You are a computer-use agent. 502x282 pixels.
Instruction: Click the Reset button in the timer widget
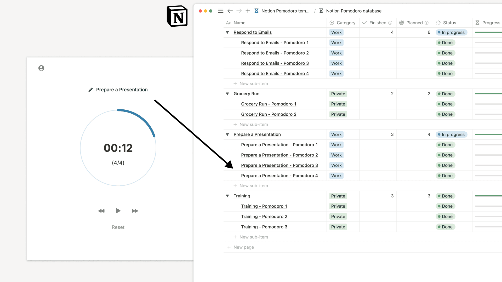pos(118,227)
